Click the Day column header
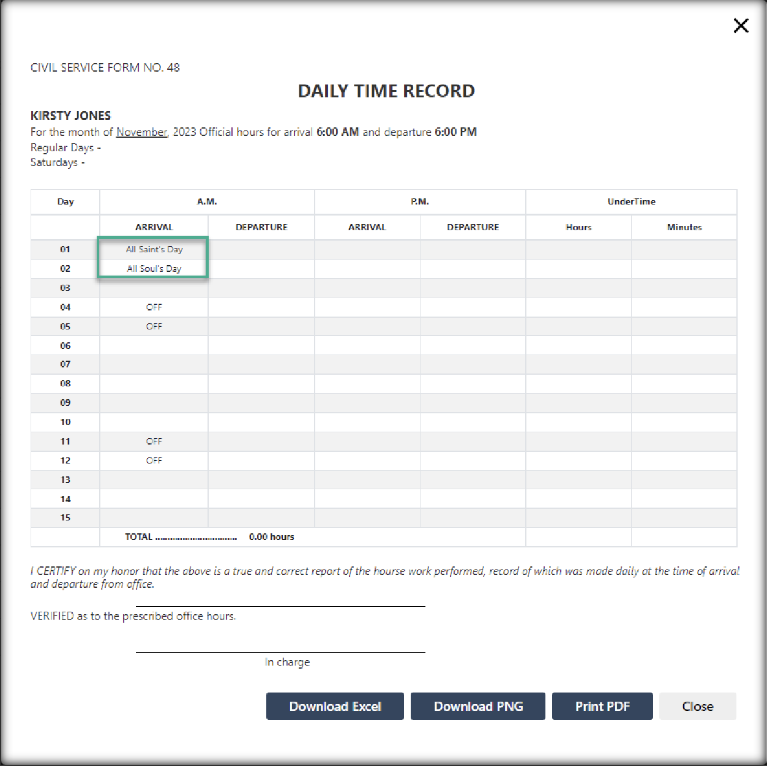The height and width of the screenshot is (766, 767). point(65,201)
